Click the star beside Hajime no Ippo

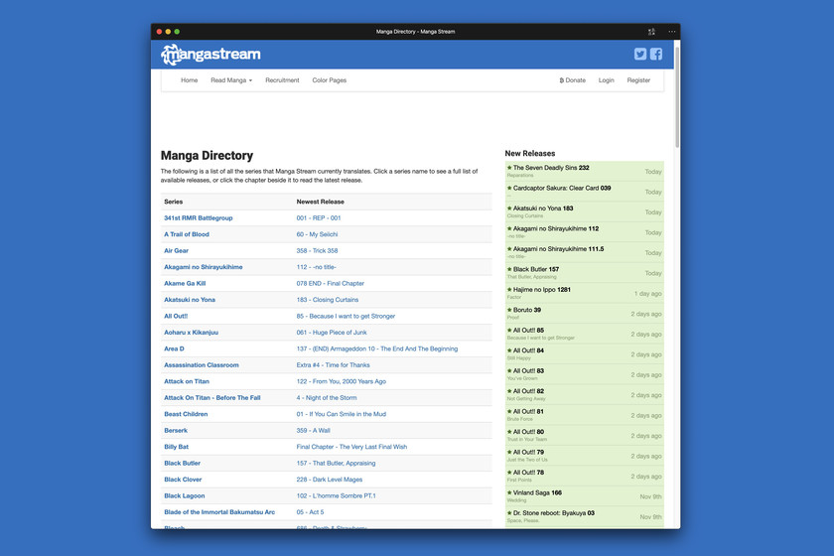pyautogui.click(x=509, y=290)
